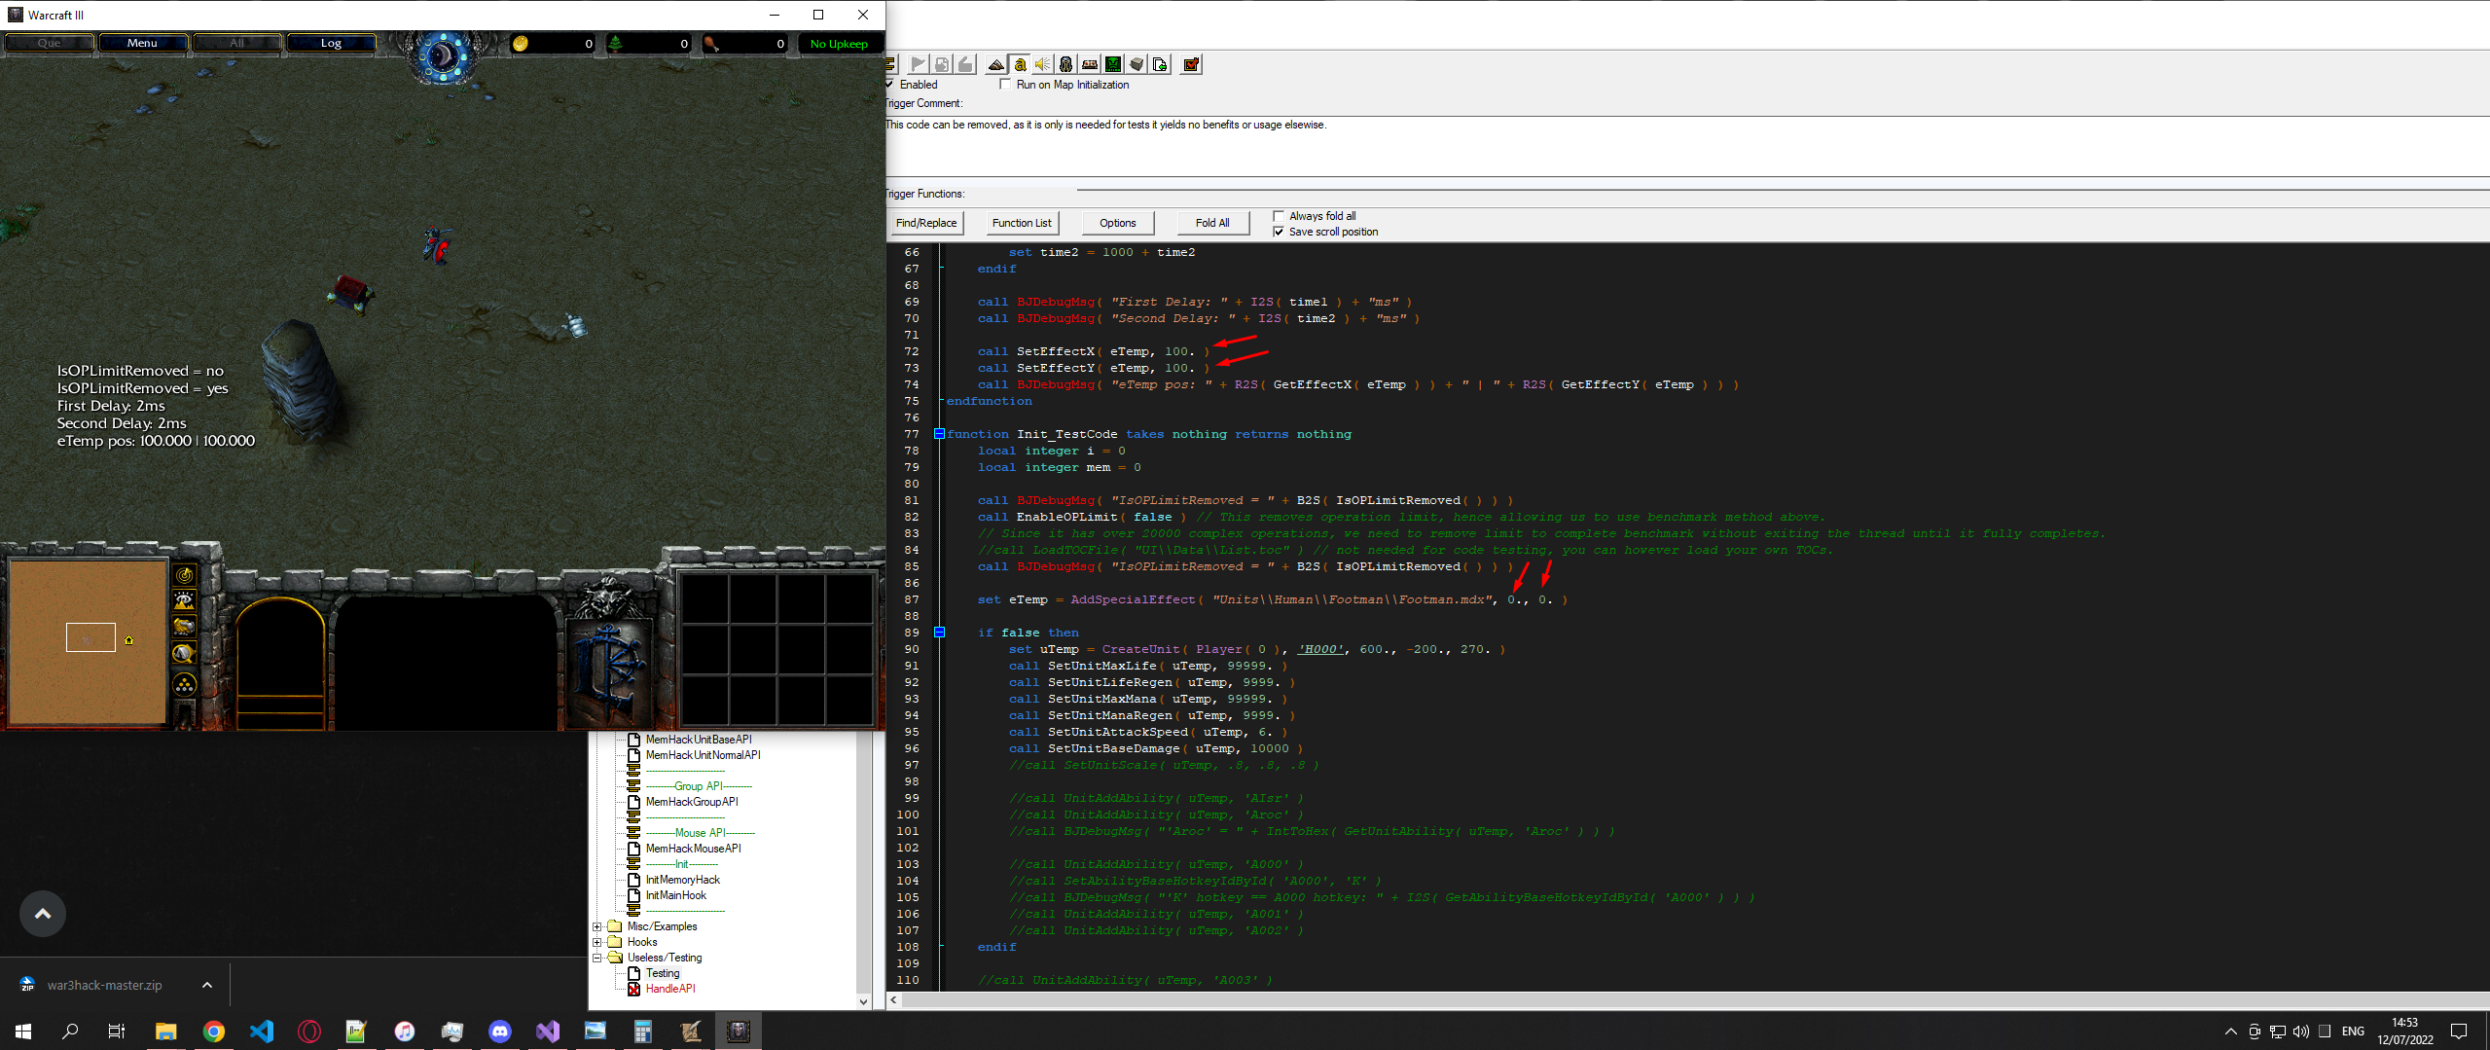Open the AI Editor green face icon

click(x=1113, y=65)
